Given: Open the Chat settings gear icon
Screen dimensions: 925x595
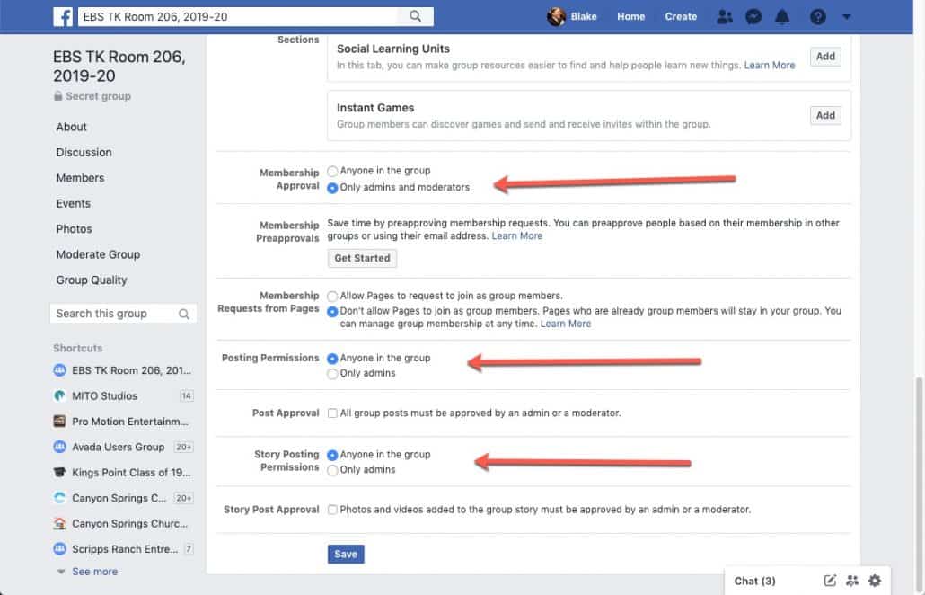Looking at the screenshot, I should (874, 581).
